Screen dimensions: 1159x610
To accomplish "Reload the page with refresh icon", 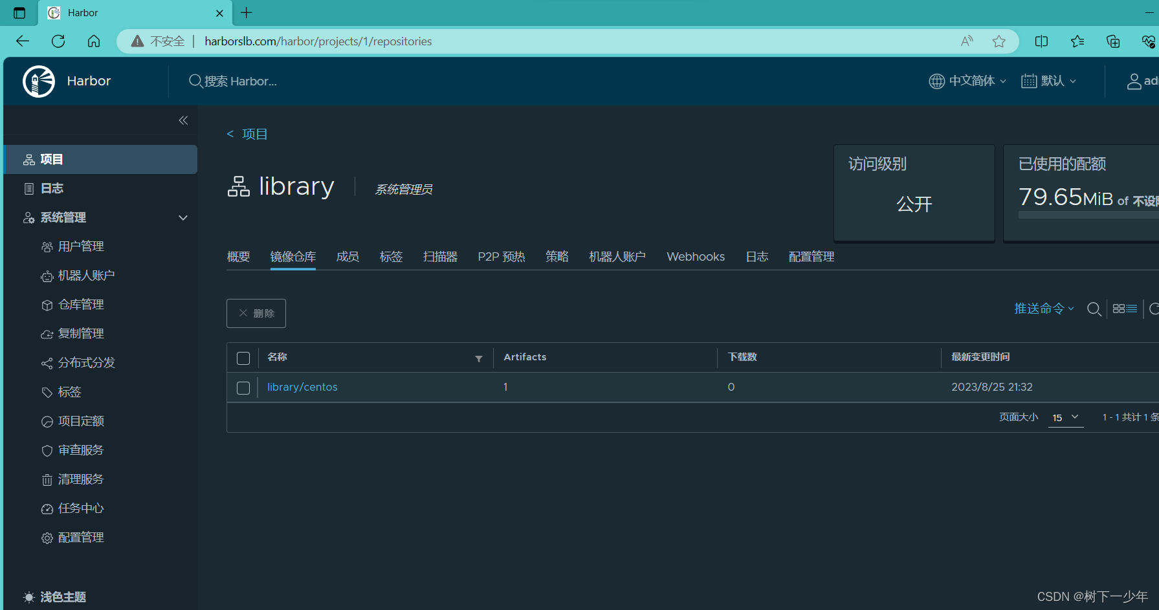I will click(x=58, y=41).
